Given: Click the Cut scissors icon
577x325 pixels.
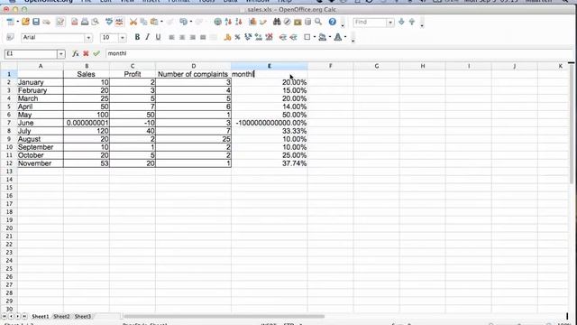Looking at the screenshot, I should [x=133, y=22].
